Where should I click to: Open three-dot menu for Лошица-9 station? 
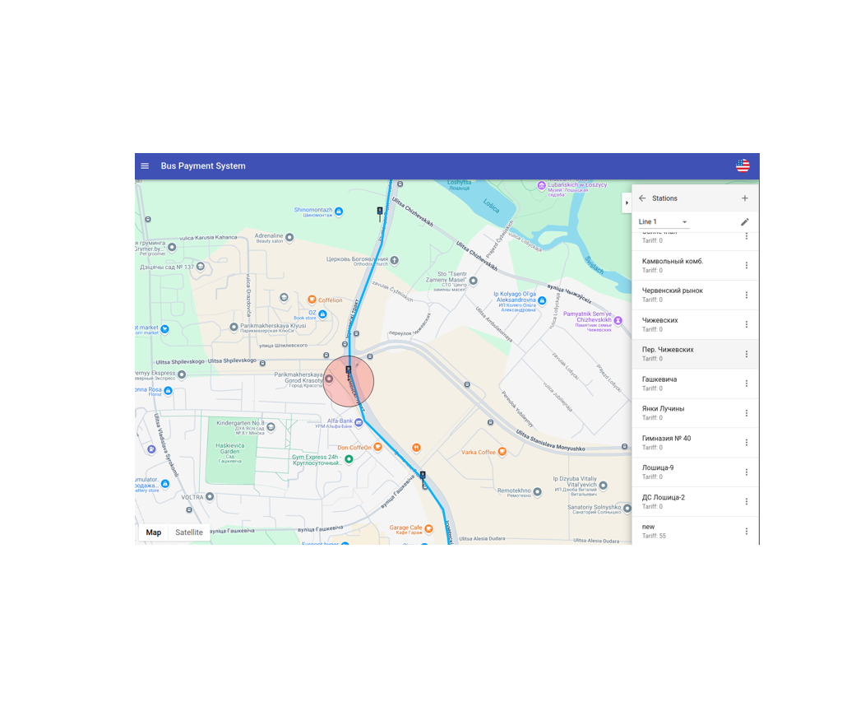point(747,472)
